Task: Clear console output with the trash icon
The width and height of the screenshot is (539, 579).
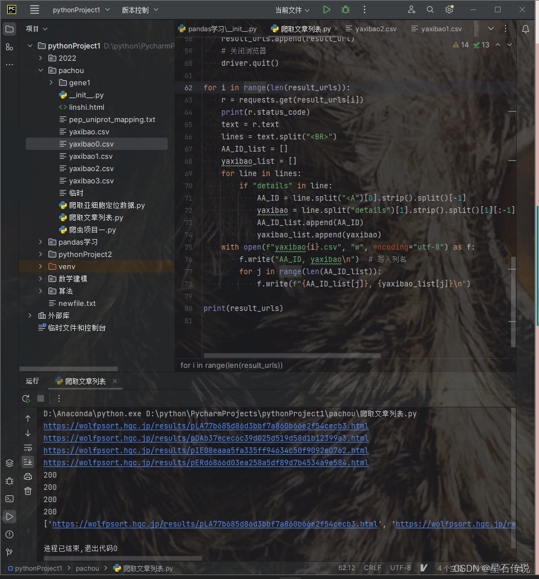Action: pos(28,491)
